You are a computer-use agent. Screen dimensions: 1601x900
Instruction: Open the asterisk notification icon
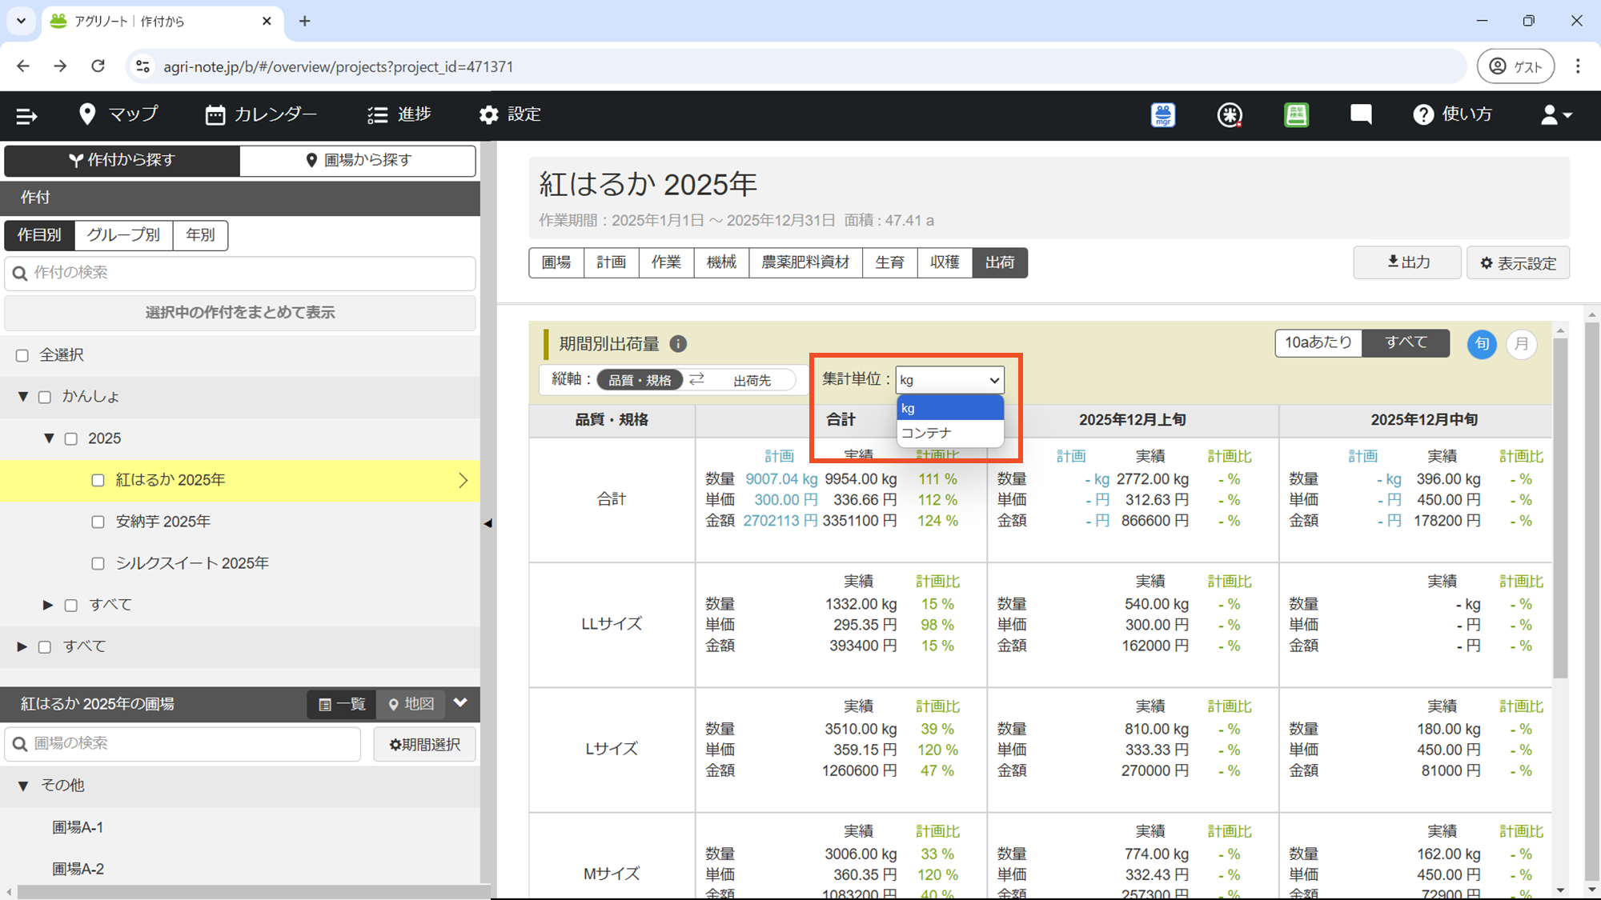(x=1230, y=115)
